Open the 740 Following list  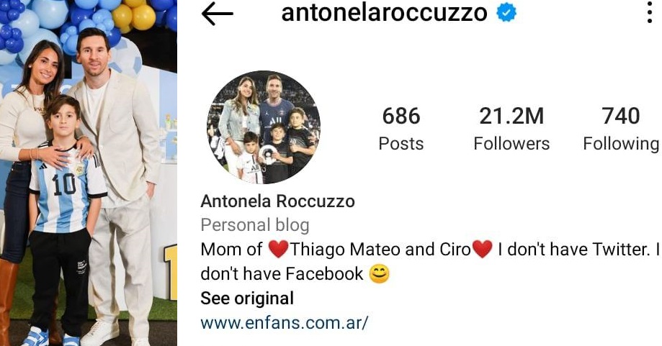621,128
